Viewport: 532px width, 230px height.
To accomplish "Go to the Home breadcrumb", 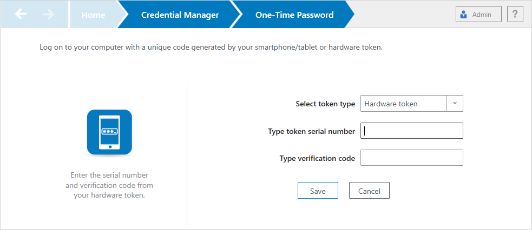I will (x=93, y=15).
